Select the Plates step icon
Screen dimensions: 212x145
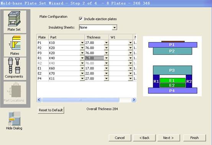15,45
